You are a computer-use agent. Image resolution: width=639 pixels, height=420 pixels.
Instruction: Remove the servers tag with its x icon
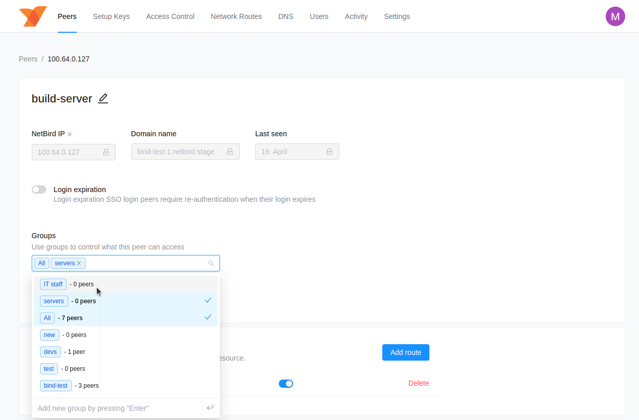pyautogui.click(x=79, y=263)
